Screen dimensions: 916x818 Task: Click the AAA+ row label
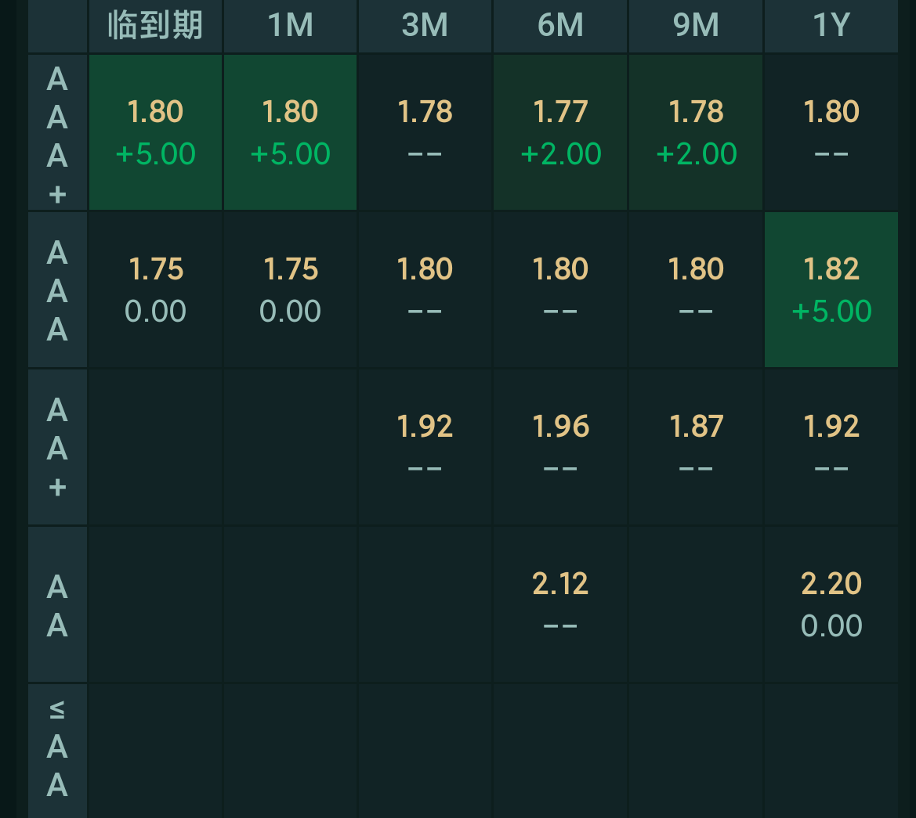point(57,131)
